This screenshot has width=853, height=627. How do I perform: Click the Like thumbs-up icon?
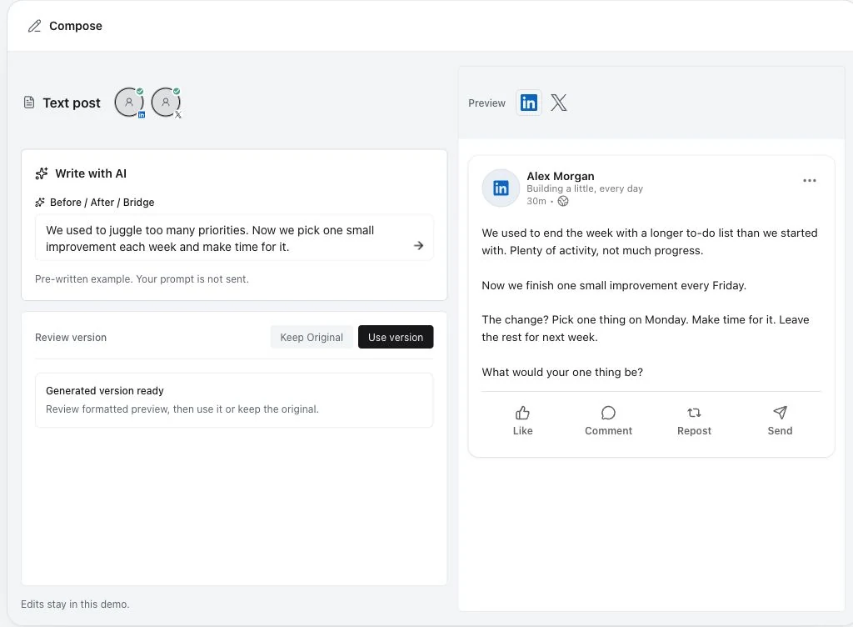(x=522, y=413)
